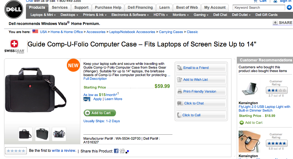The width and height of the screenshot is (293, 159).
Task: Click the Dell logo
Action: click(14, 9)
